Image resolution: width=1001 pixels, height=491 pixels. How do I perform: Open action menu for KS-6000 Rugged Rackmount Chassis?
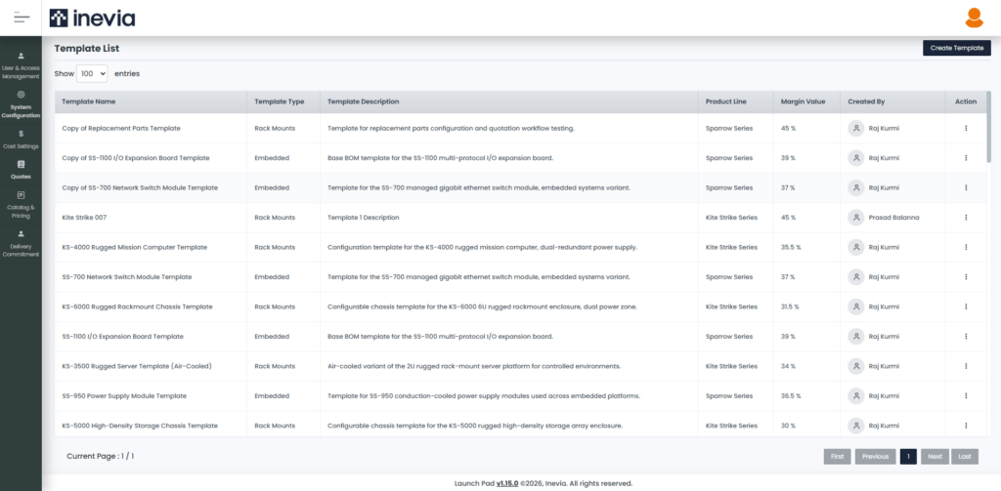pos(966,307)
